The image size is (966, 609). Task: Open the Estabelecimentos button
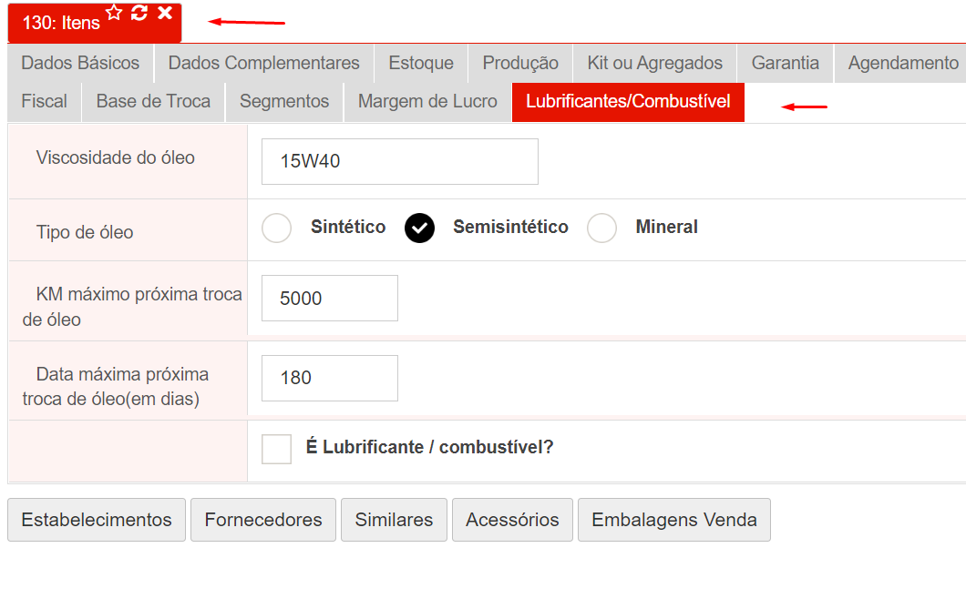tap(97, 520)
